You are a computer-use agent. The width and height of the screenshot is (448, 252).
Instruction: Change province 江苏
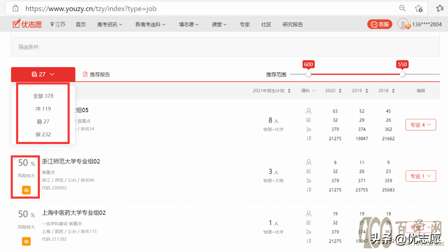point(60,24)
